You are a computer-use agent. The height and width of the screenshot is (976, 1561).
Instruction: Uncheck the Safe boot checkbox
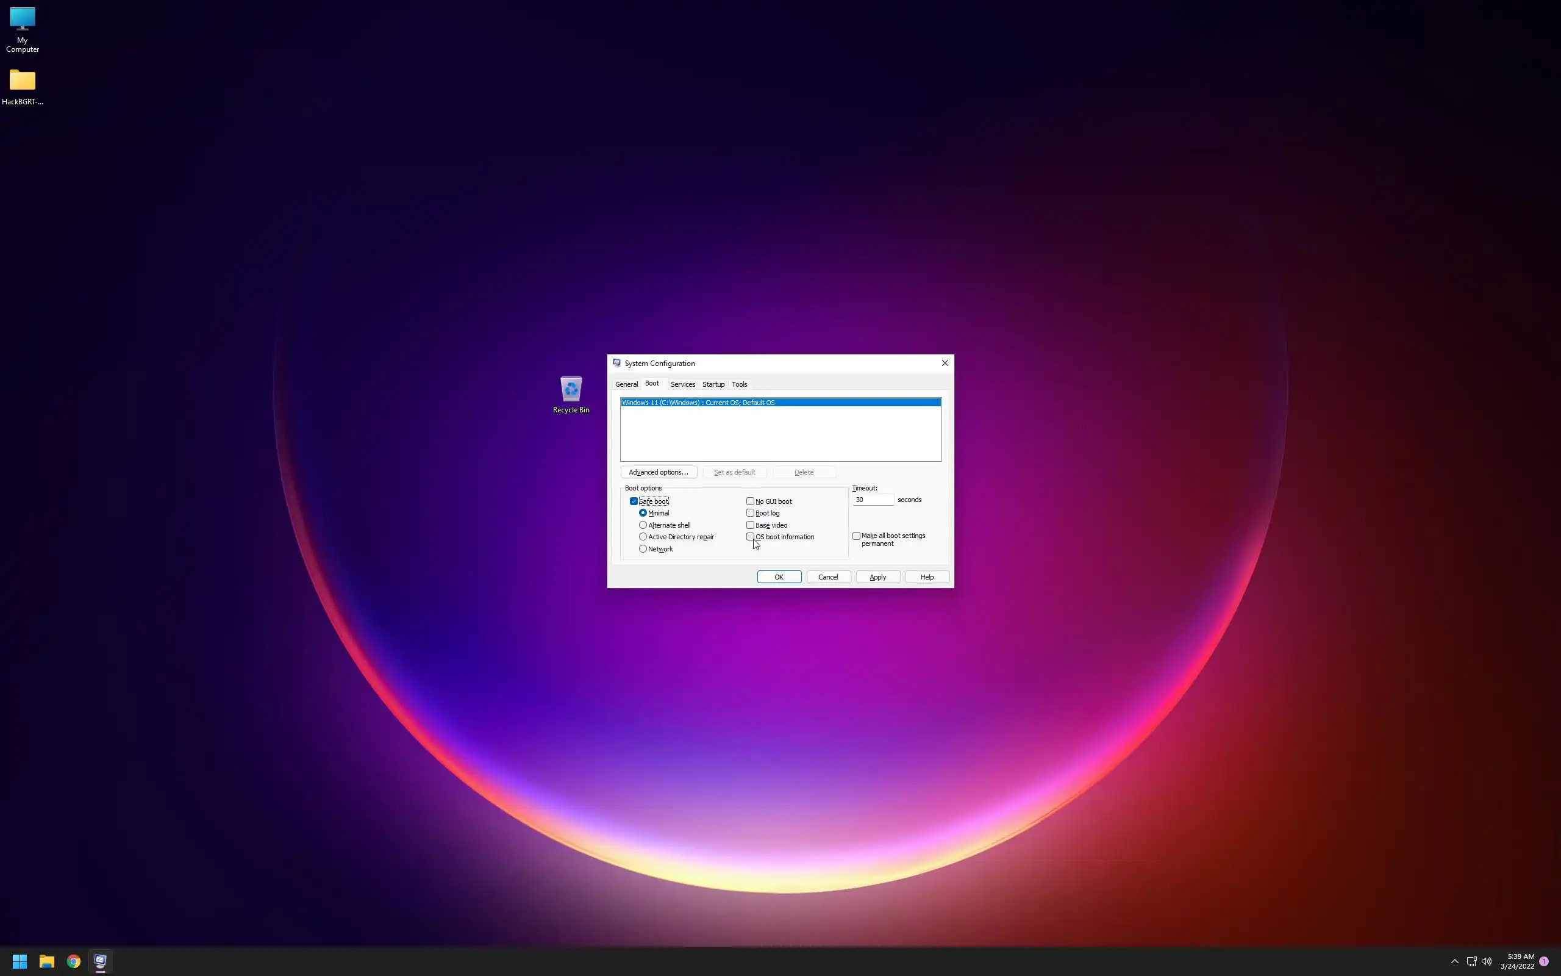click(634, 501)
